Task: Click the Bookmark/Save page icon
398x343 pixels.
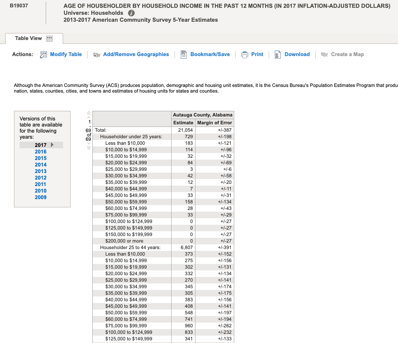Action: pos(183,54)
